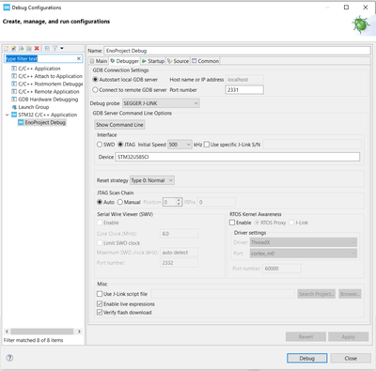Enable RTOS Kernel Awareness checkbox
The height and width of the screenshot is (371, 376).
(232, 223)
